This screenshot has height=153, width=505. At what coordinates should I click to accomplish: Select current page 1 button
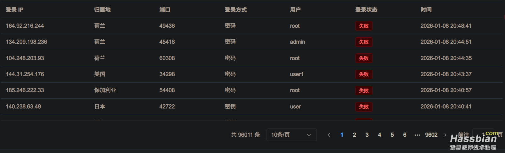(x=342, y=135)
